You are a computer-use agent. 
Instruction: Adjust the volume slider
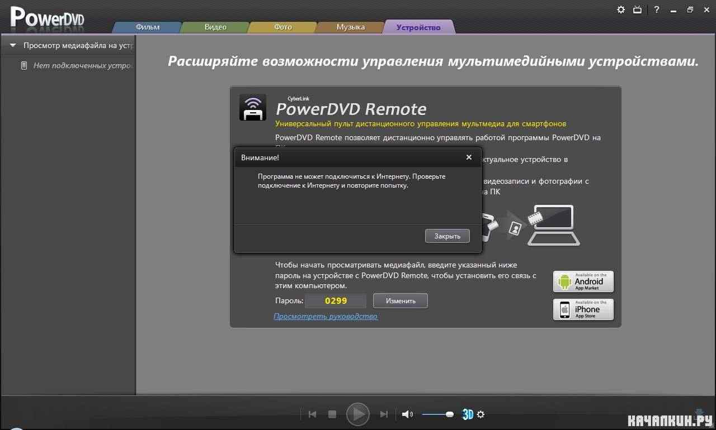coord(437,414)
